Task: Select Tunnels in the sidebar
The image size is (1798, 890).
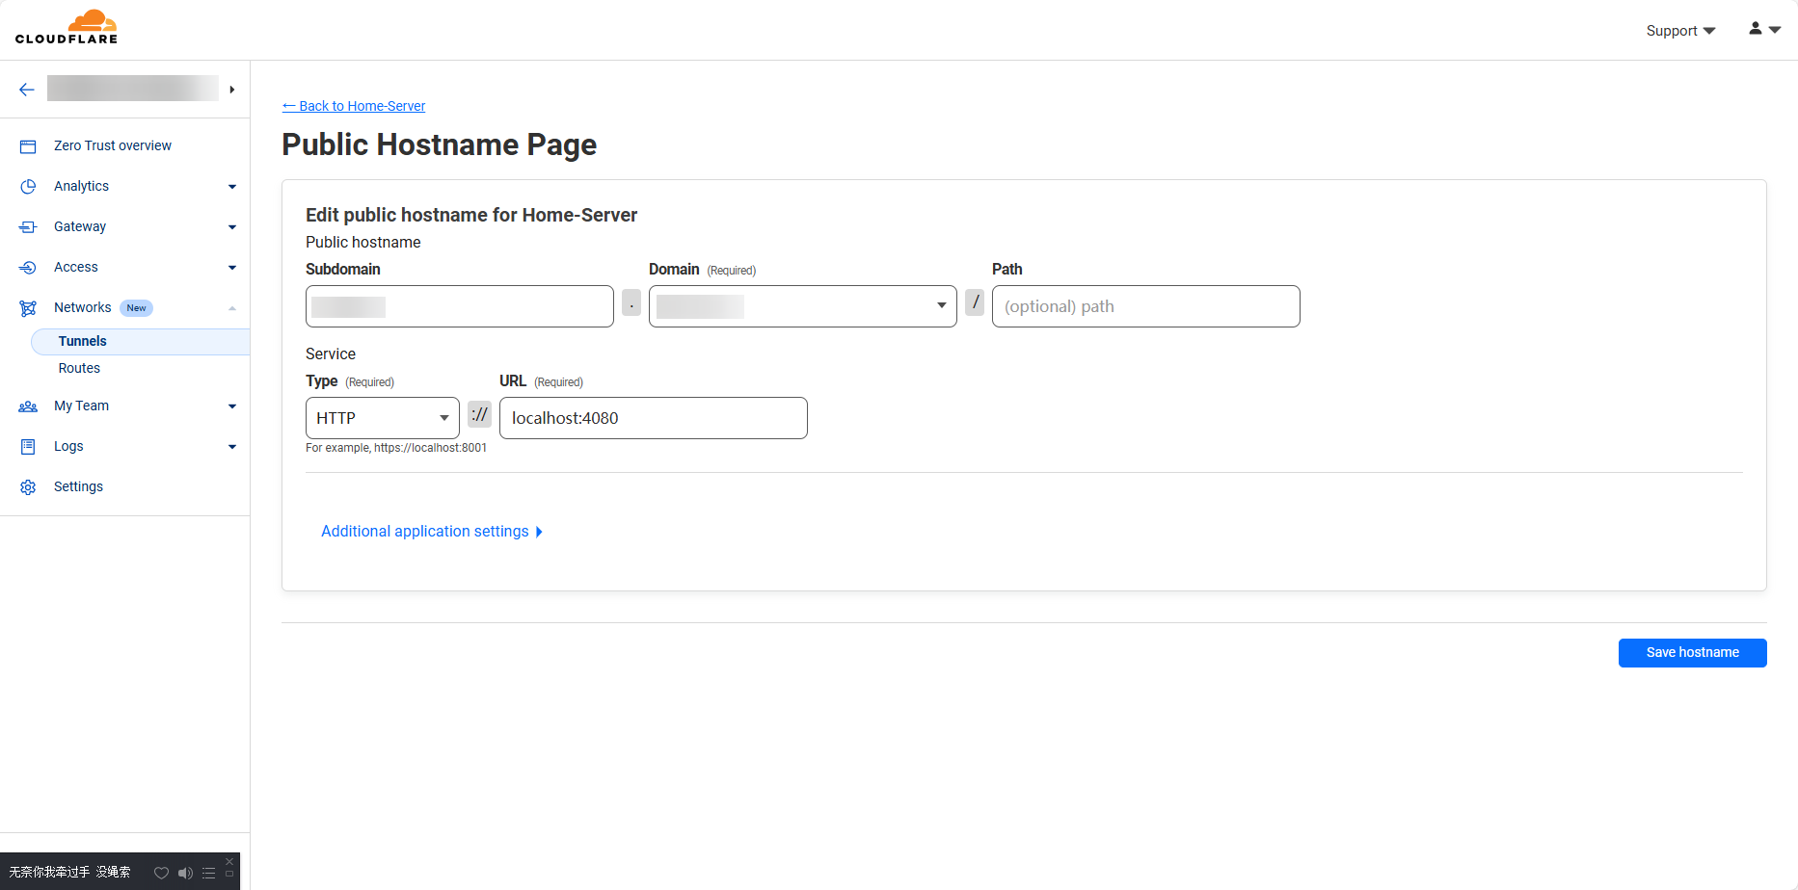Action: point(83,341)
